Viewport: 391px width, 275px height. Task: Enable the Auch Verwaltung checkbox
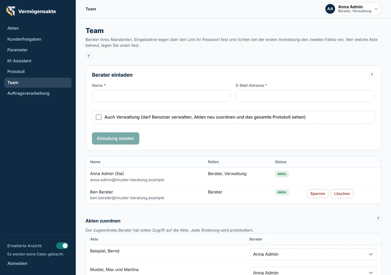tap(99, 117)
